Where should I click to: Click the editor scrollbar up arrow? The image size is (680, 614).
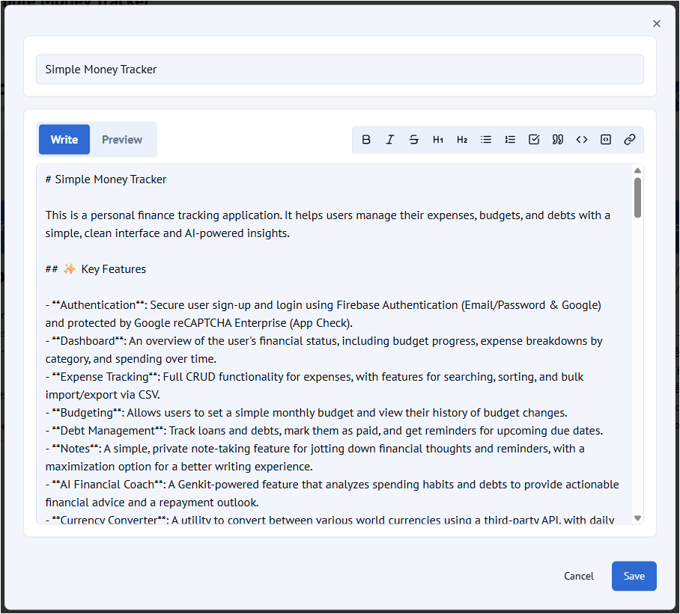click(x=638, y=171)
